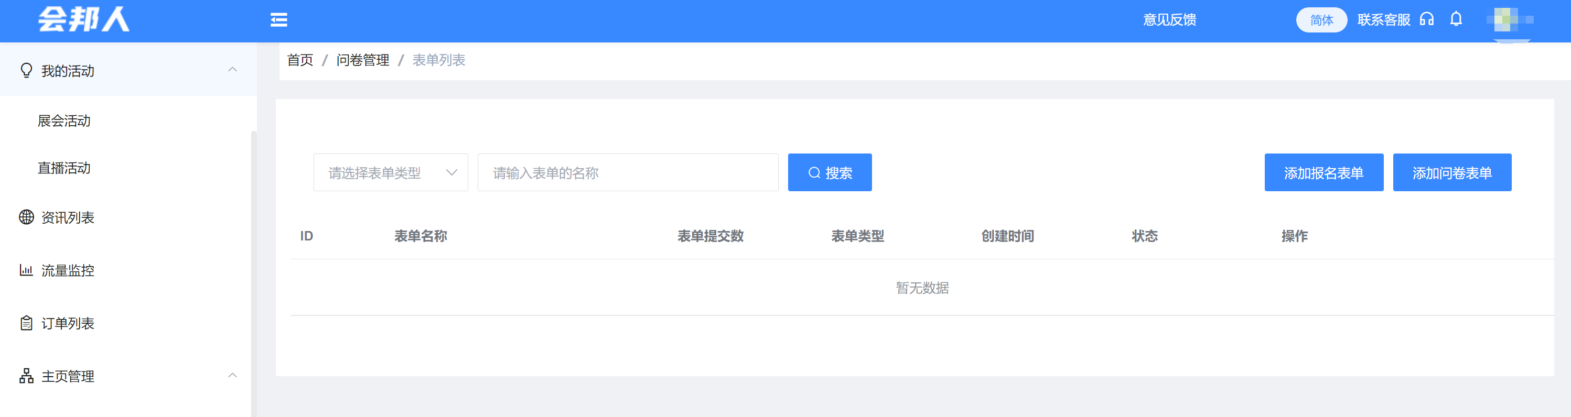Image resolution: width=1571 pixels, height=417 pixels.
Task: Toggle the 简体 language switch
Action: coord(1321,20)
